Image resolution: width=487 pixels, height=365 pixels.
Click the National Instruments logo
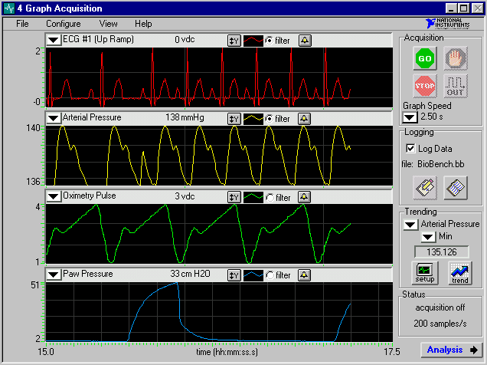coord(447,24)
